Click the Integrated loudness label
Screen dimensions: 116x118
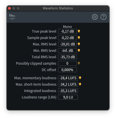point(40,91)
